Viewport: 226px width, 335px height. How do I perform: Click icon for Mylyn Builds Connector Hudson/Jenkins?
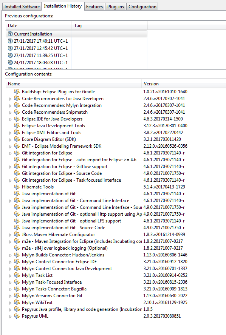[17, 255]
